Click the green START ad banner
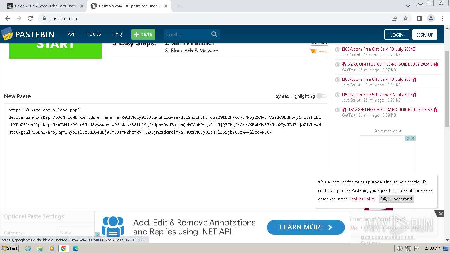 click(56, 50)
